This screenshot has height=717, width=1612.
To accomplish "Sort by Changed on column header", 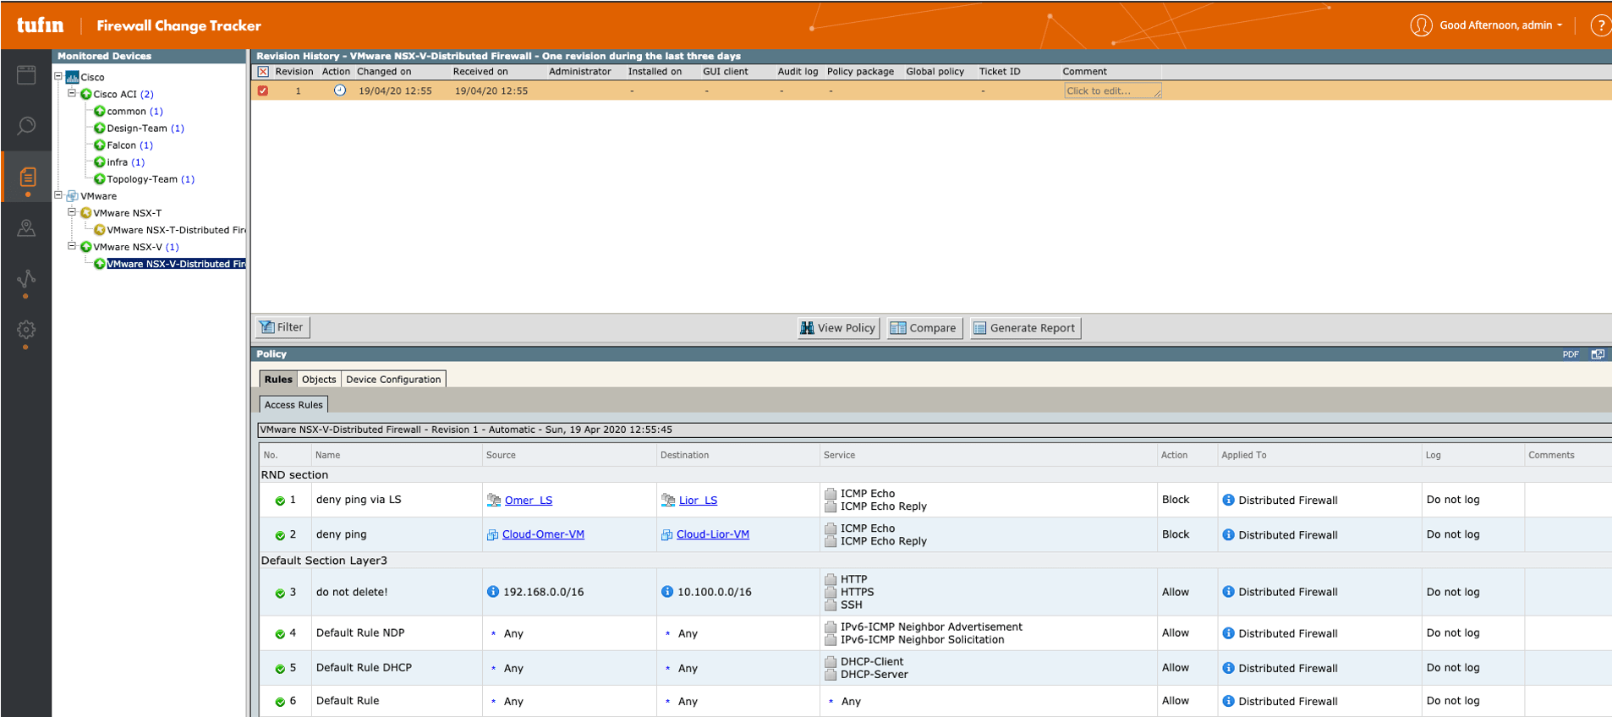I will 384,72.
